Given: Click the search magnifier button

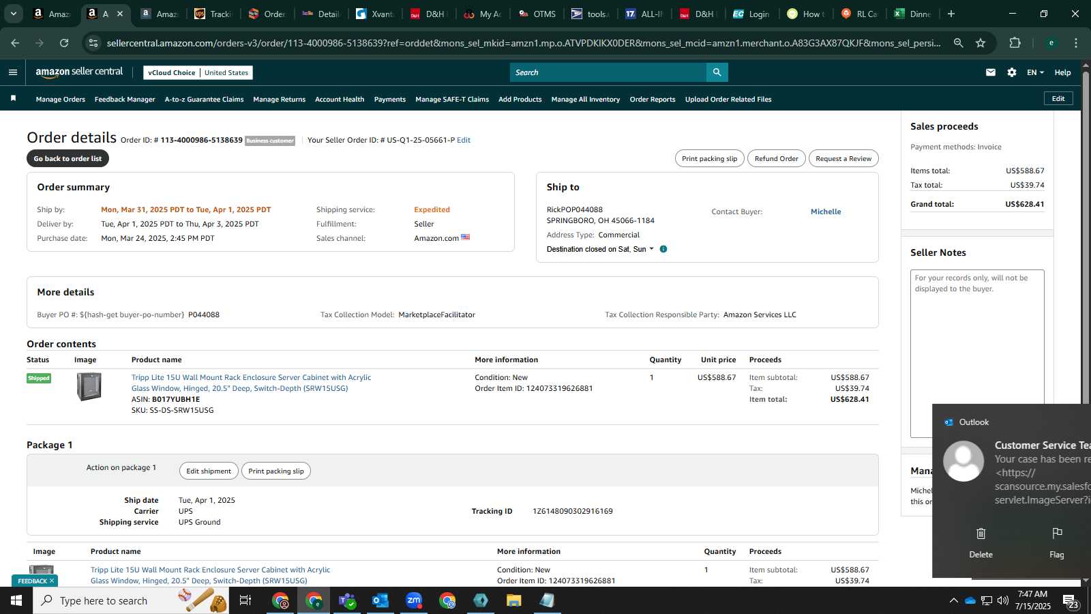Looking at the screenshot, I should point(717,72).
